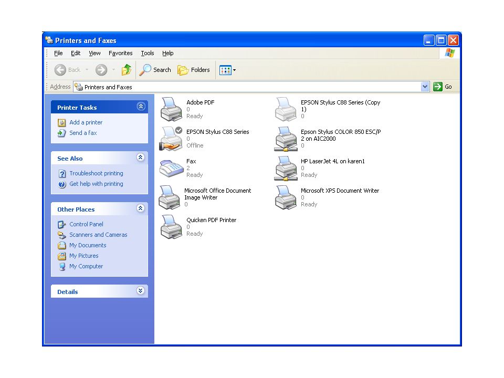This screenshot has width=504, height=378.
Task: Open the Edit menu
Action: (76, 53)
